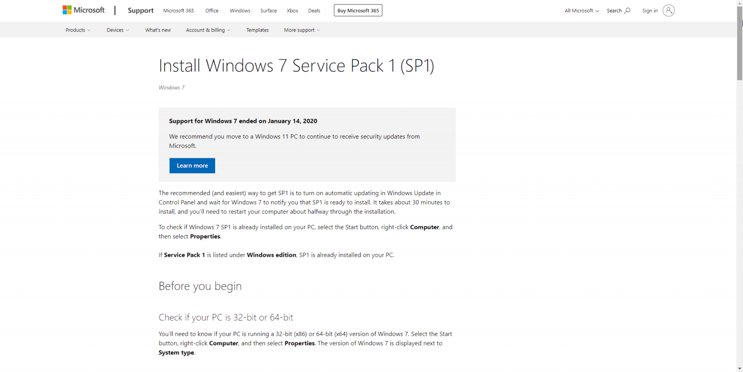The image size is (743, 372).
Task: Open the Templates page
Action: 257,30
